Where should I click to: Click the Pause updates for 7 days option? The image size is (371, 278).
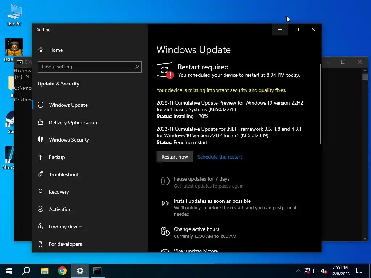click(202, 182)
